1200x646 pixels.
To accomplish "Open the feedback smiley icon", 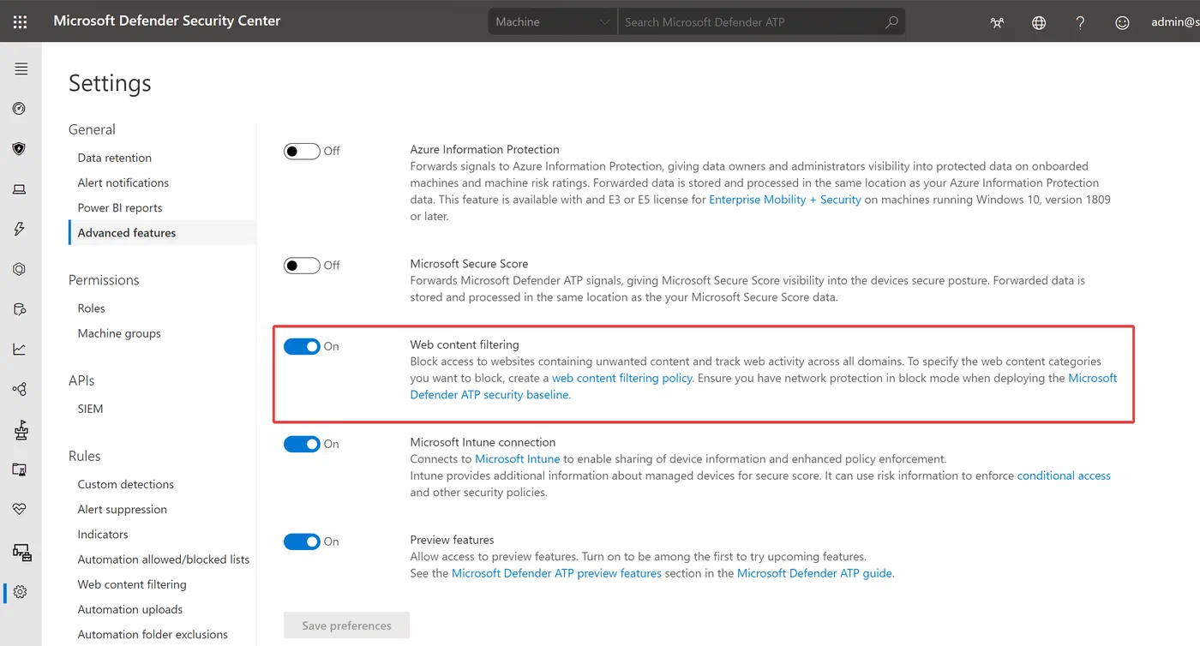I will point(1122,22).
